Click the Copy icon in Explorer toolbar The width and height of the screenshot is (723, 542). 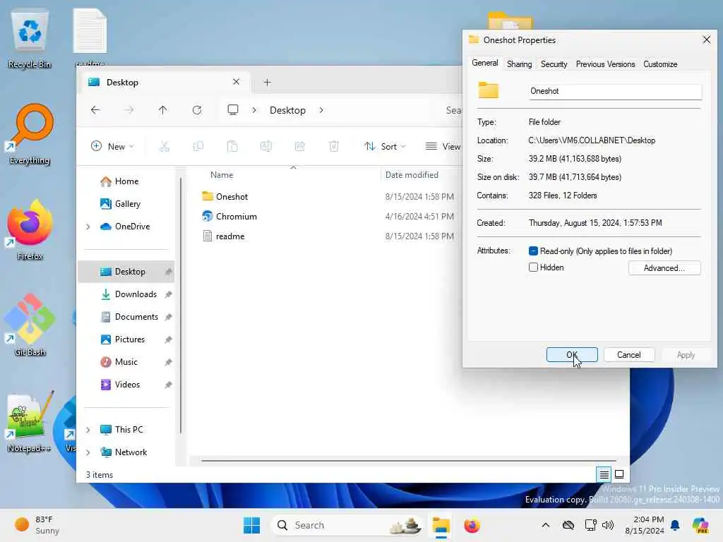pyautogui.click(x=198, y=147)
